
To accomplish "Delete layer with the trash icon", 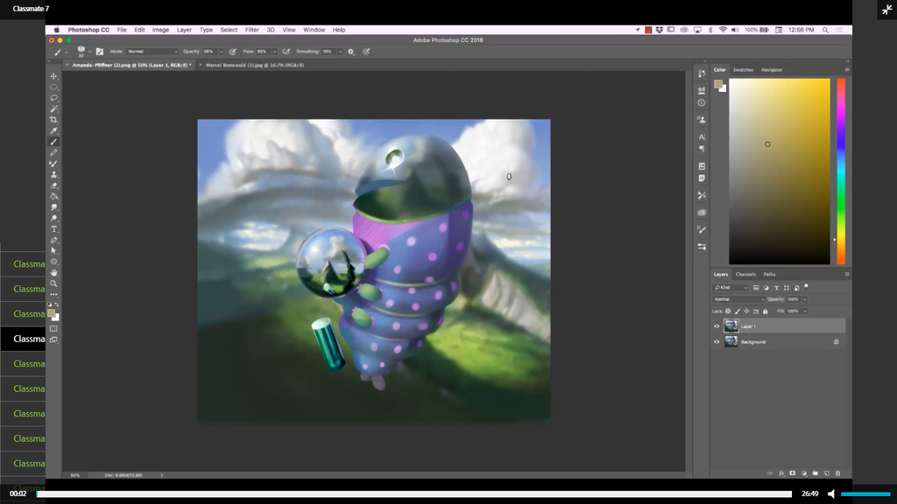I will [838, 473].
